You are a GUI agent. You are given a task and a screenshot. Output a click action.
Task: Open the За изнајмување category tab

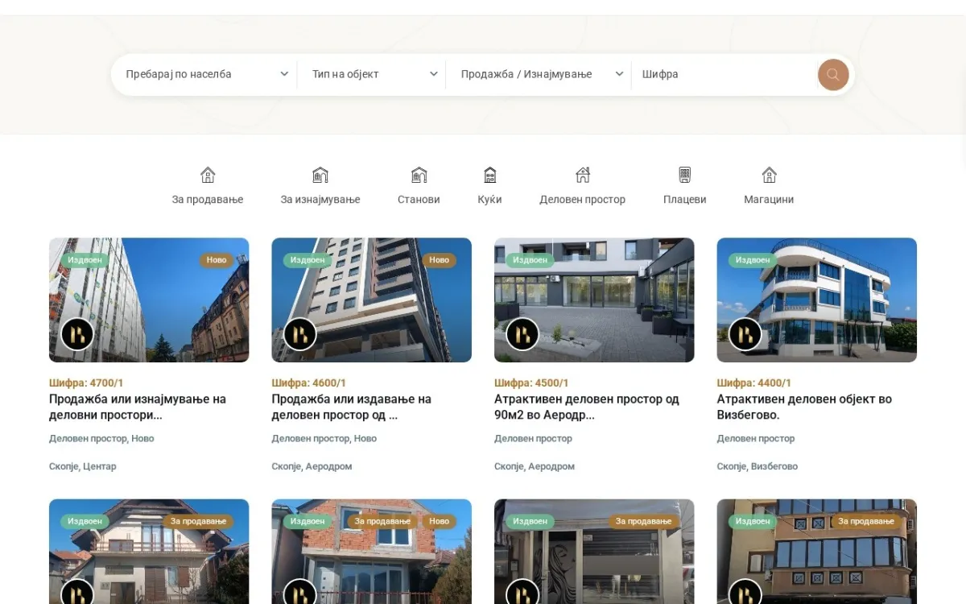click(x=320, y=186)
